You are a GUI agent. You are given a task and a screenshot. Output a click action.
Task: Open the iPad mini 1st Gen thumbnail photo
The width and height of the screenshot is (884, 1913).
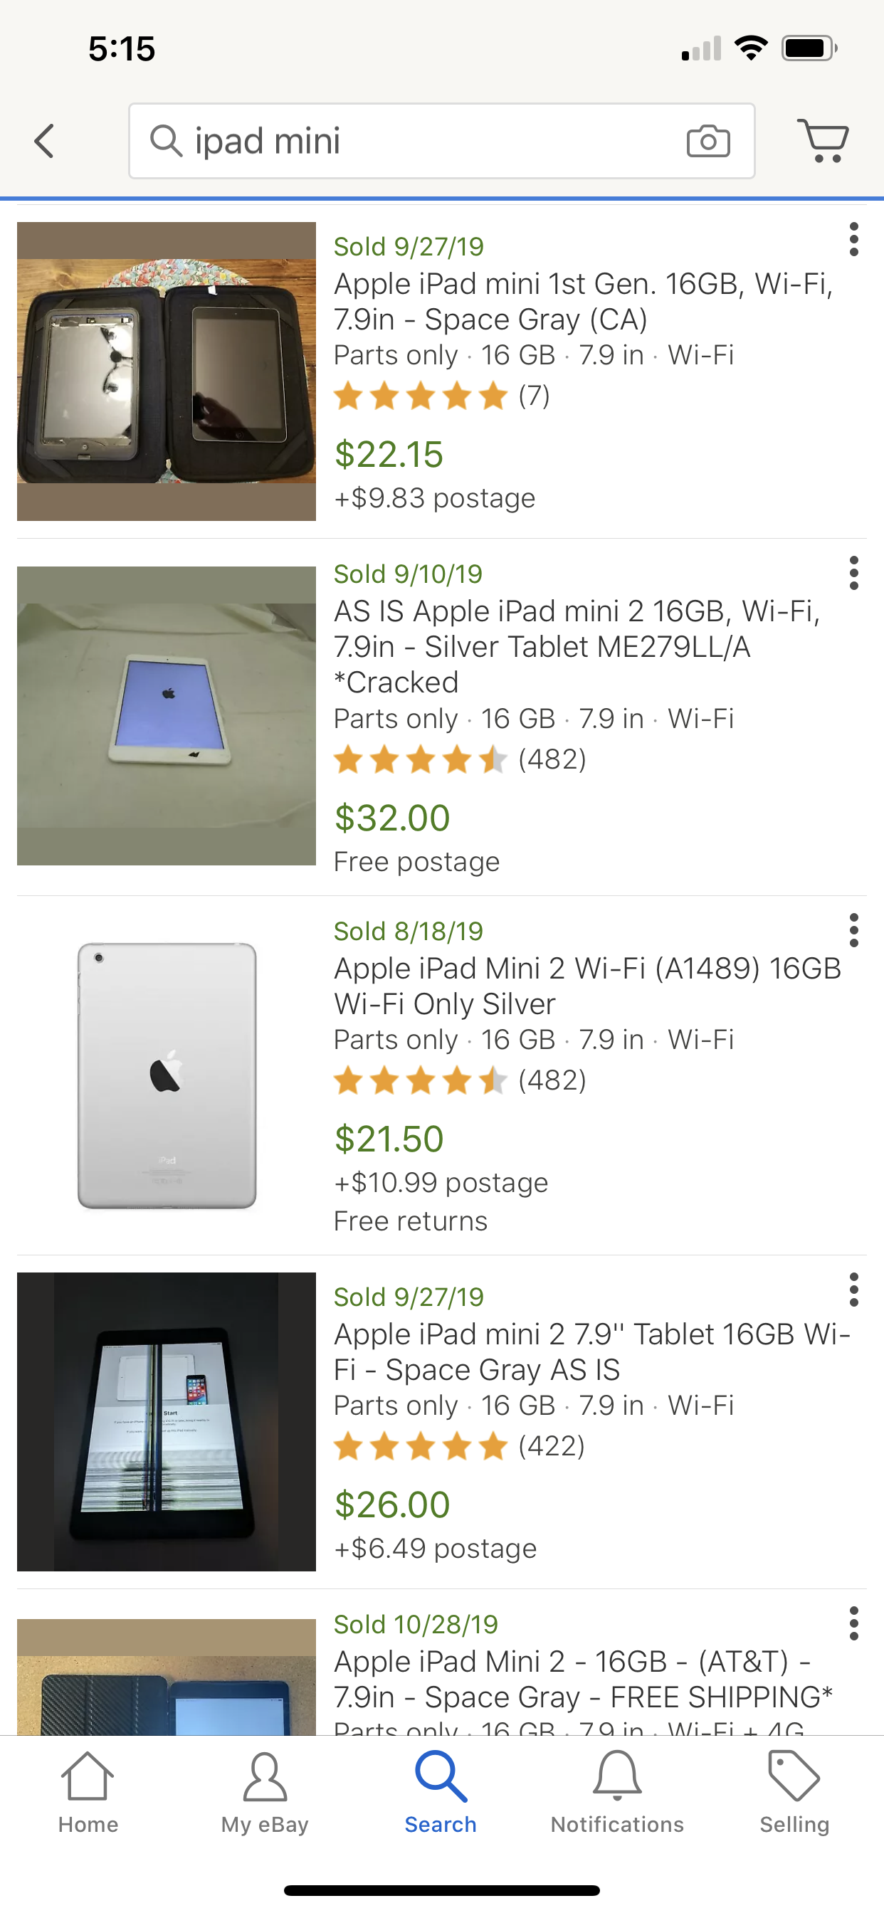coord(167,371)
